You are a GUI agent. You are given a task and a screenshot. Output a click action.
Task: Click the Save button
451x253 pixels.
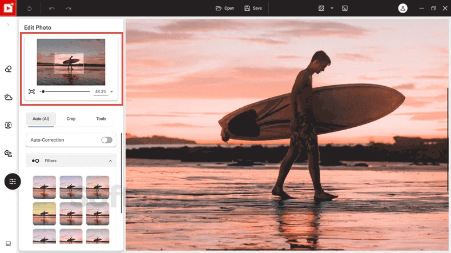click(253, 9)
